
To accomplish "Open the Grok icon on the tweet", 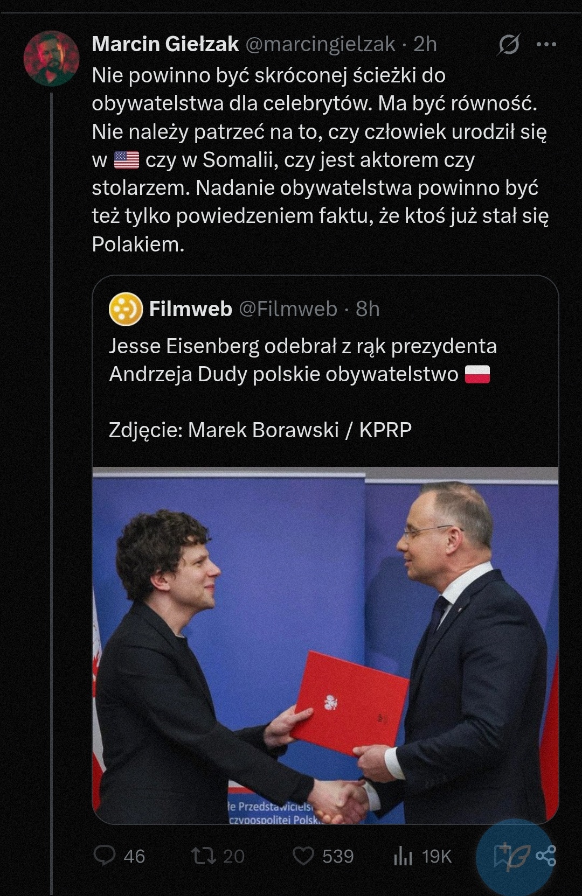I will tap(508, 45).
